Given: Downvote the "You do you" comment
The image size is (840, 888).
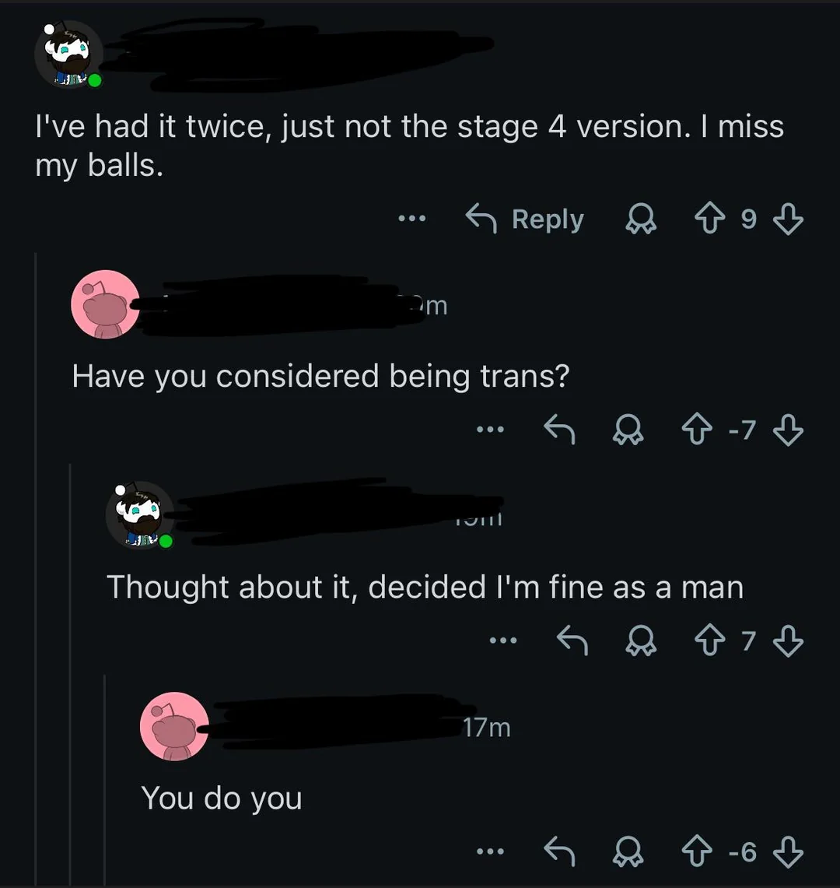Looking at the screenshot, I should tap(787, 851).
